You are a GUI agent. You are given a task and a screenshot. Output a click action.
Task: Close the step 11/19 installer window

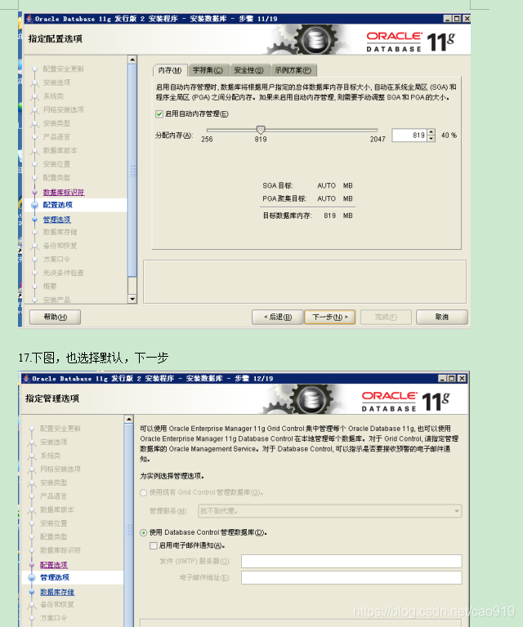[466, 19]
